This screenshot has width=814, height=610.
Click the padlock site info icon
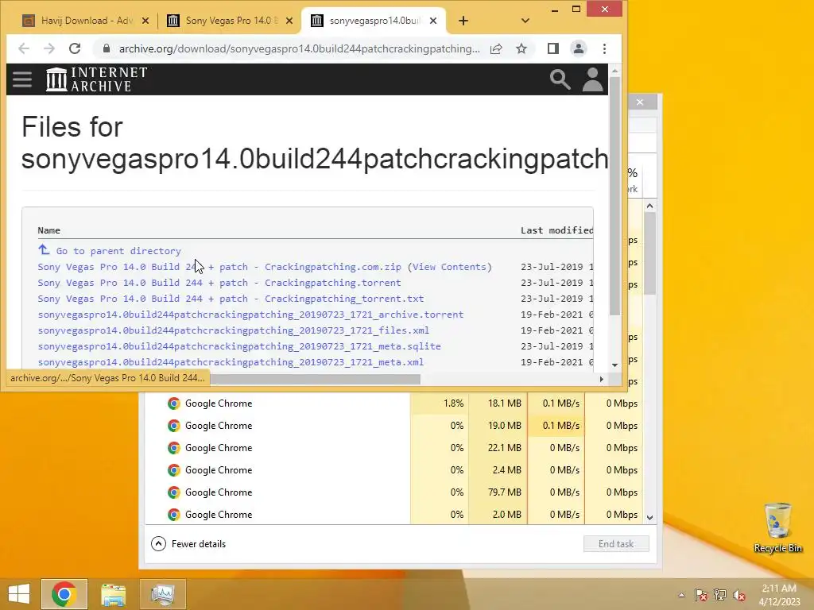pos(107,48)
